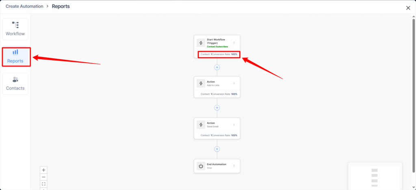This screenshot has height=190, width=416.
Task: Open the Contacts sidebar panel
Action: [15, 84]
